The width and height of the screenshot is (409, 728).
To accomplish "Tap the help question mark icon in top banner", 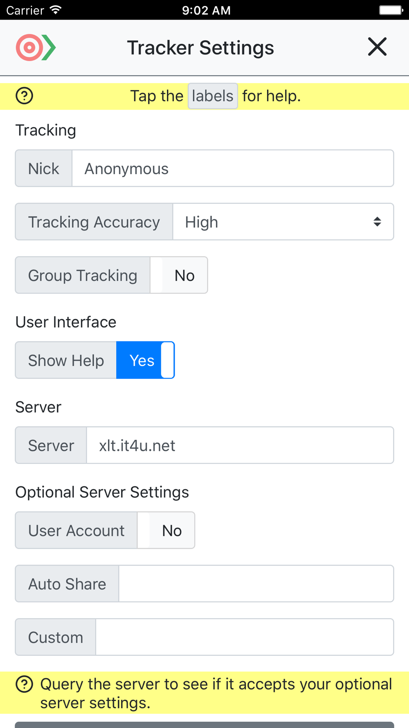I will tap(24, 96).
